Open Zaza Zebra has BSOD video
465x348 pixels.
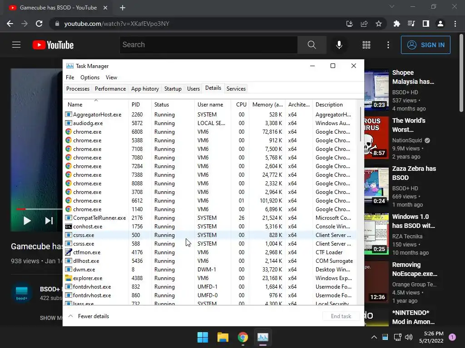(414, 173)
